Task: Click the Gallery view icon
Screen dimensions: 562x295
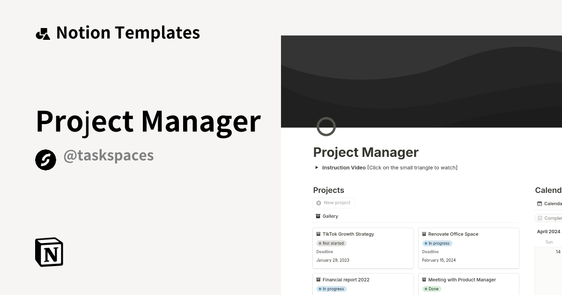Action: click(x=318, y=216)
